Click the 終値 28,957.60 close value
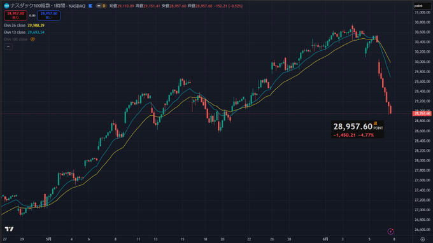The height and width of the screenshot is (243, 433). pos(200,6)
